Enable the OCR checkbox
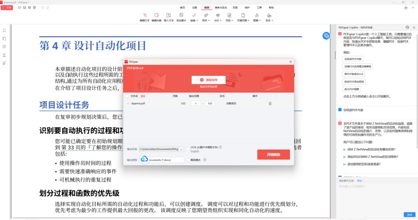The width and height of the screenshot is (418, 220). pyautogui.click(x=188, y=149)
